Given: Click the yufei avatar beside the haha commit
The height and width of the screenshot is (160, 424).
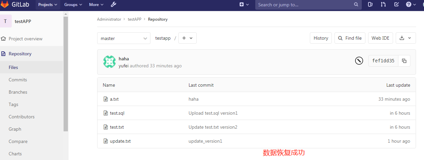Looking at the screenshot, I should [x=109, y=62].
